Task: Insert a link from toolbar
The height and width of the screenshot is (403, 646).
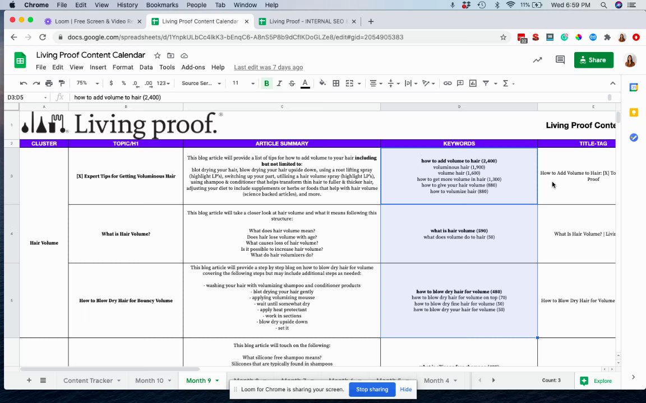Action: pyautogui.click(x=447, y=83)
